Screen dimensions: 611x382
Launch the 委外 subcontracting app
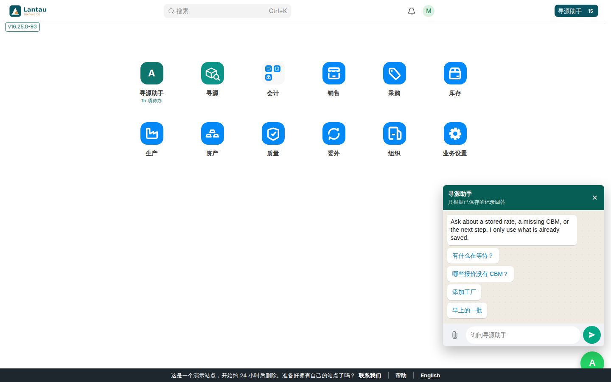334,134
